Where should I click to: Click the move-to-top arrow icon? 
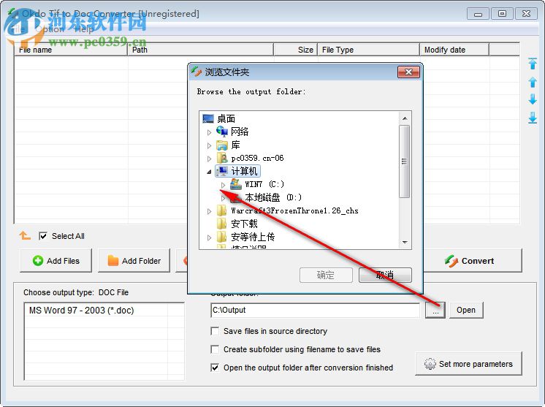[532, 64]
